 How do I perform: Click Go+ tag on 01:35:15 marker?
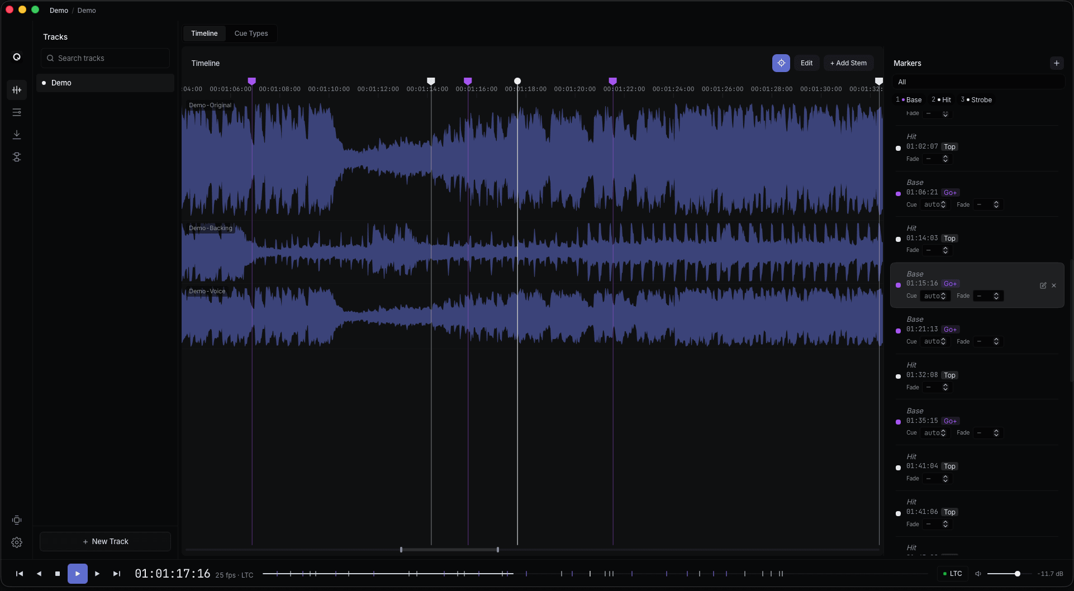(950, 421)
